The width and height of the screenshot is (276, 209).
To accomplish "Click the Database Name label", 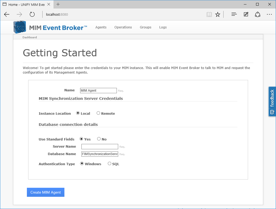I will 62,154.
